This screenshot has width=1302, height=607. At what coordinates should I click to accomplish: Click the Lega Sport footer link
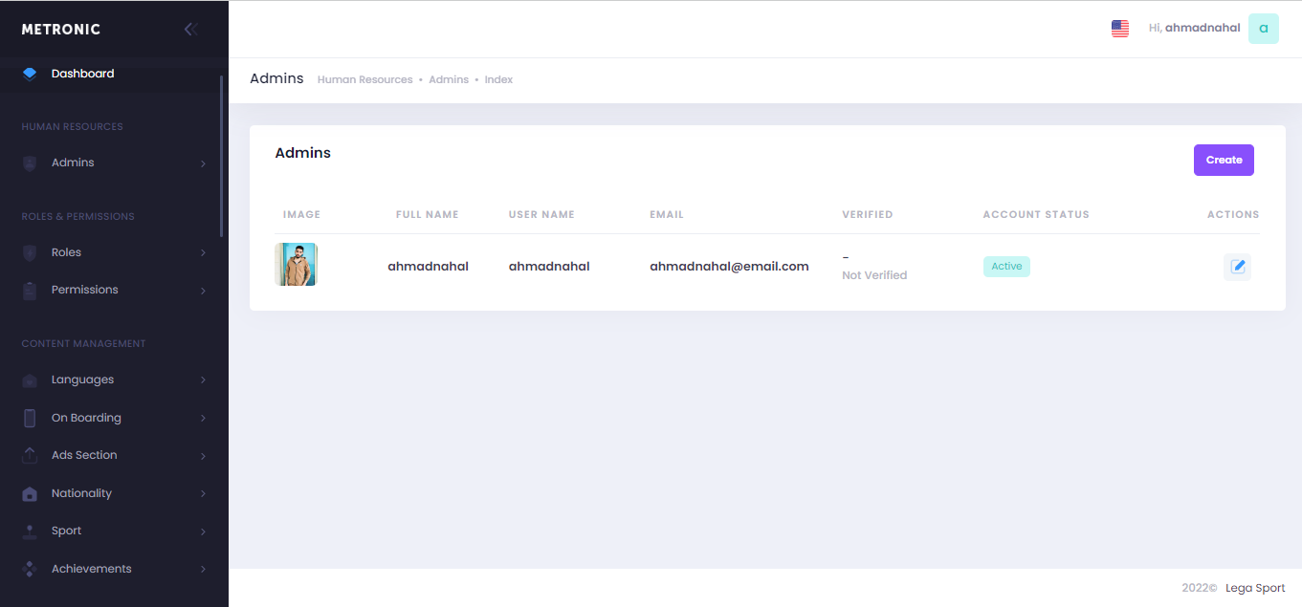pyautogui.click(x=1255, y=588)
